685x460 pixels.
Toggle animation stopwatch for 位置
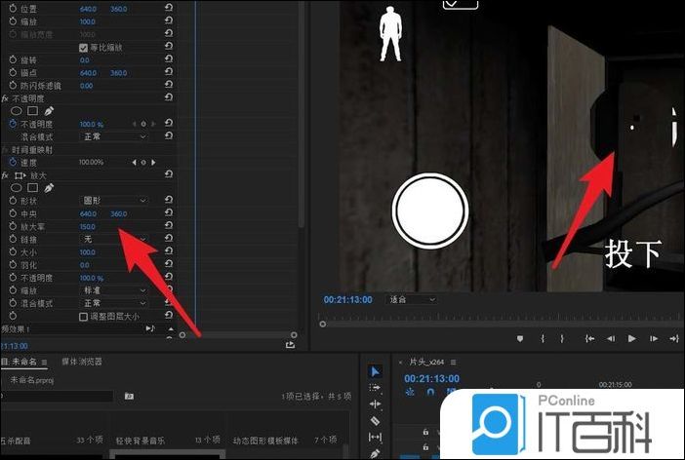tap(13, 9)
